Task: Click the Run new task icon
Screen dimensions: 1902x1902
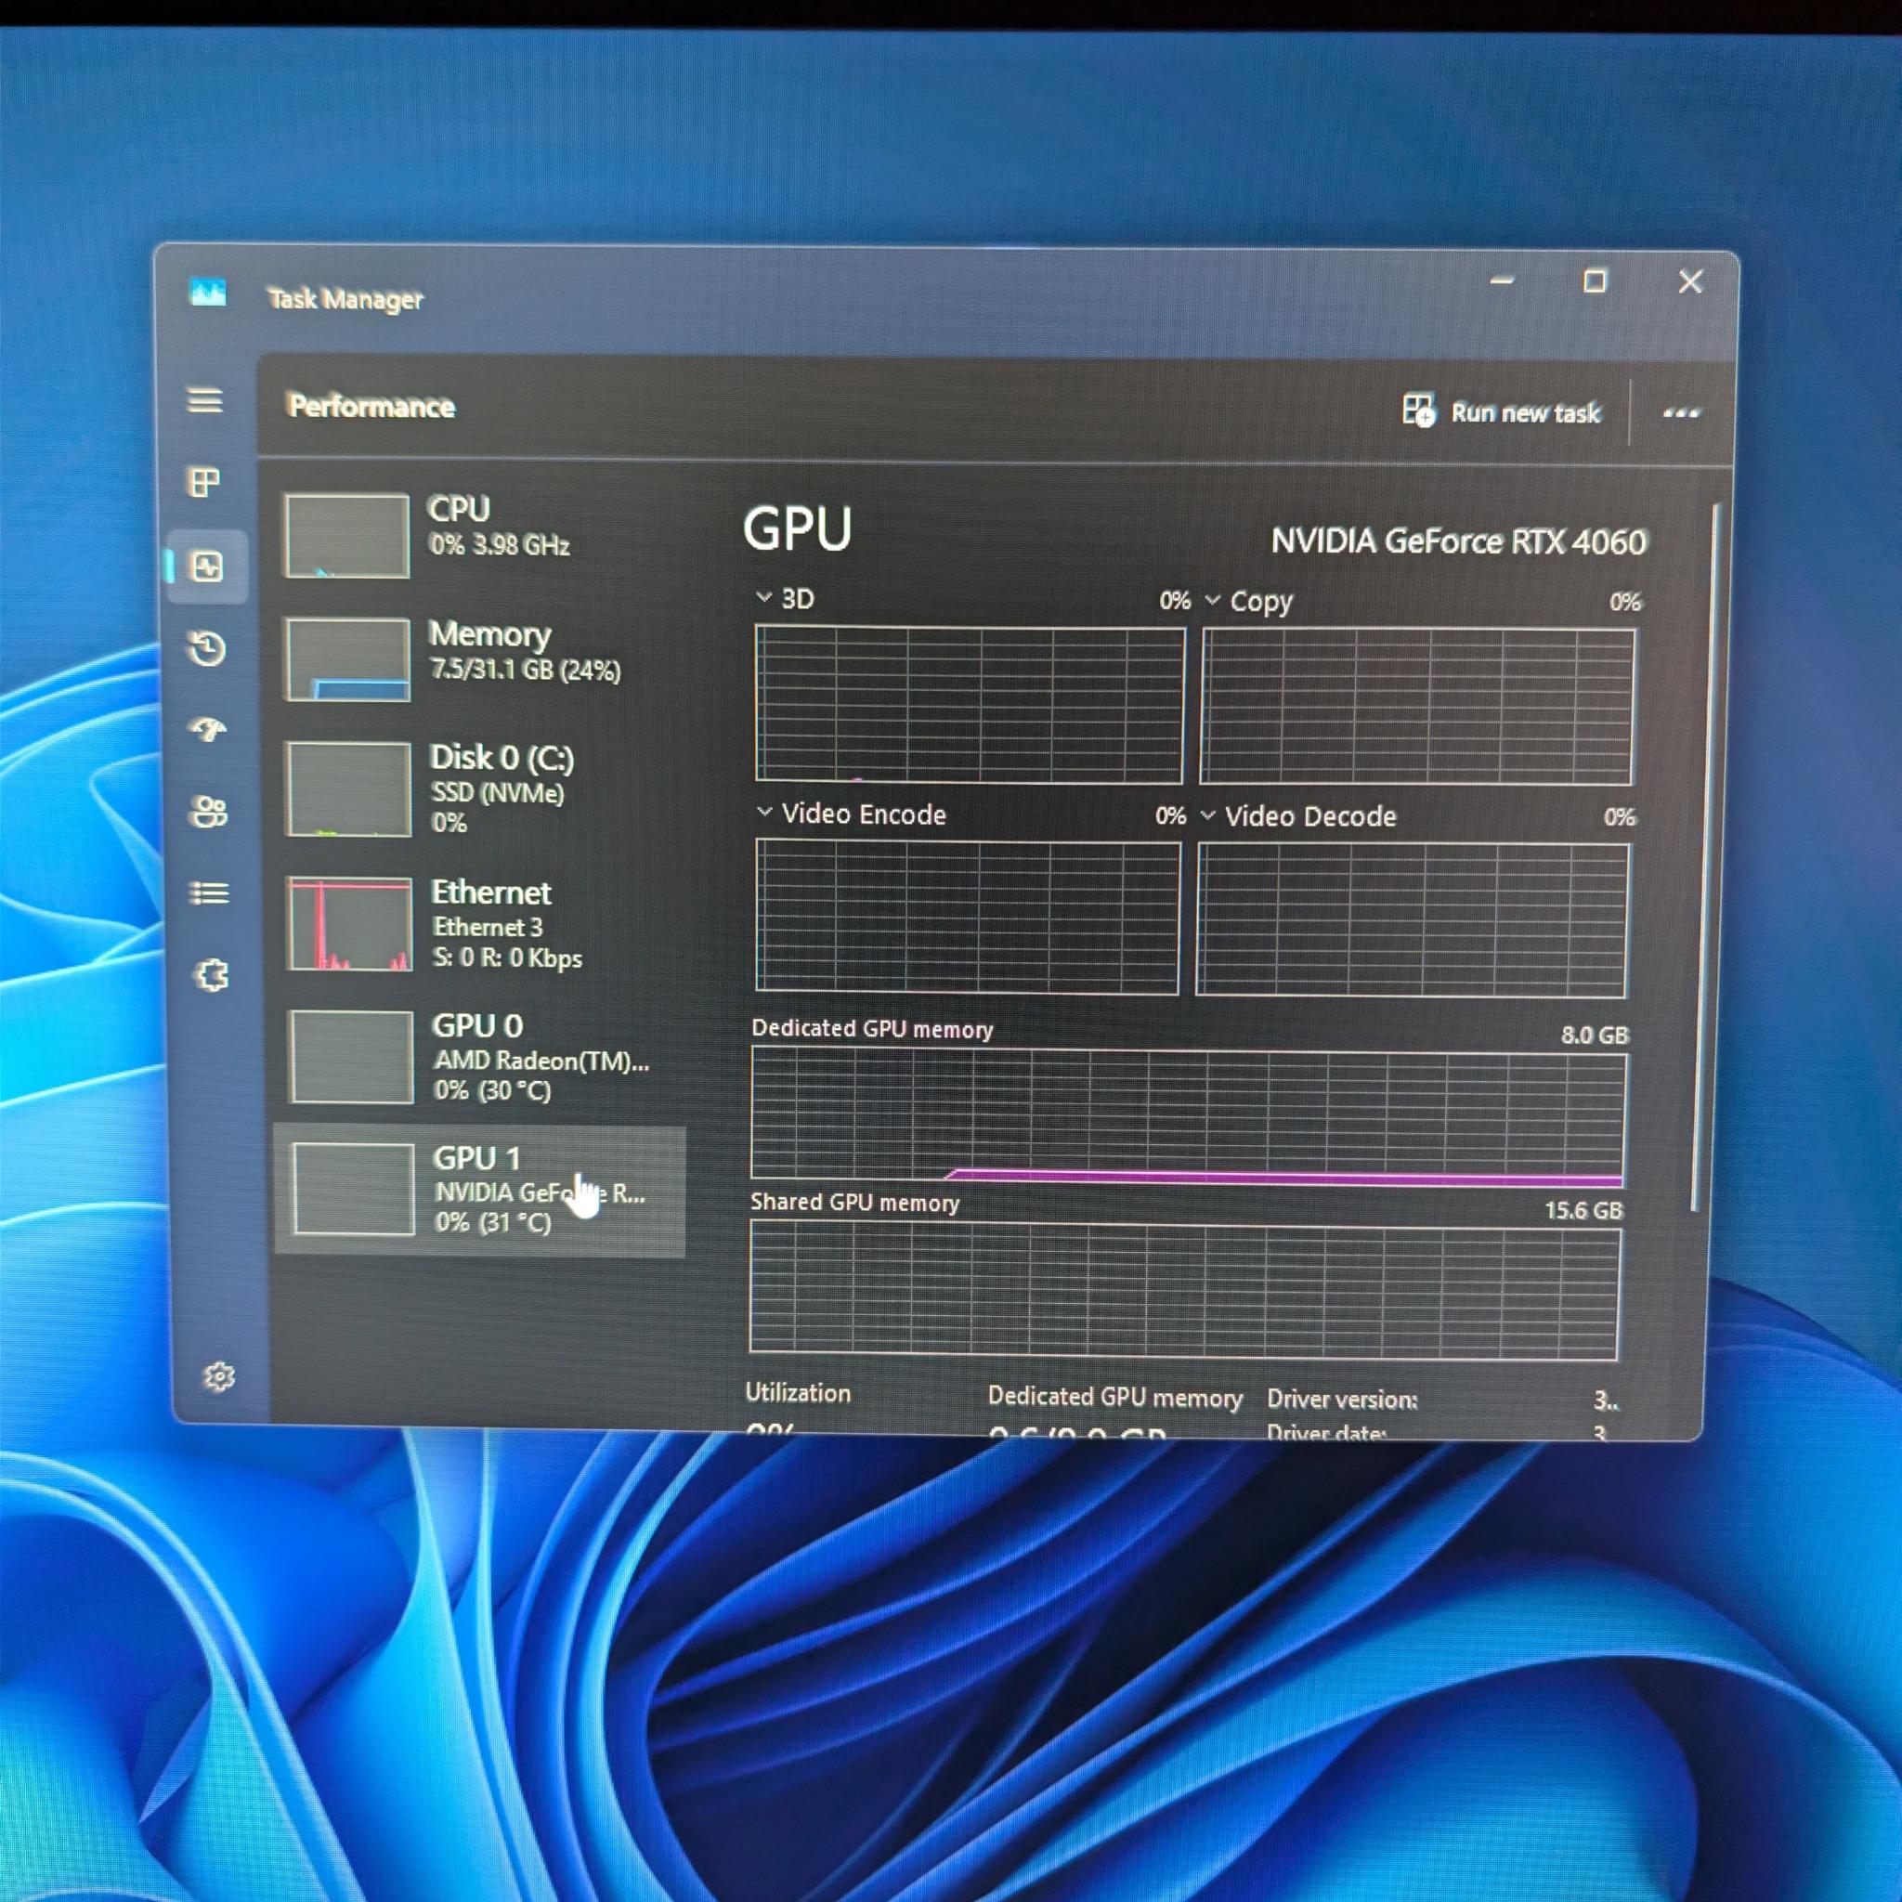Action: tap(1417, 410)
